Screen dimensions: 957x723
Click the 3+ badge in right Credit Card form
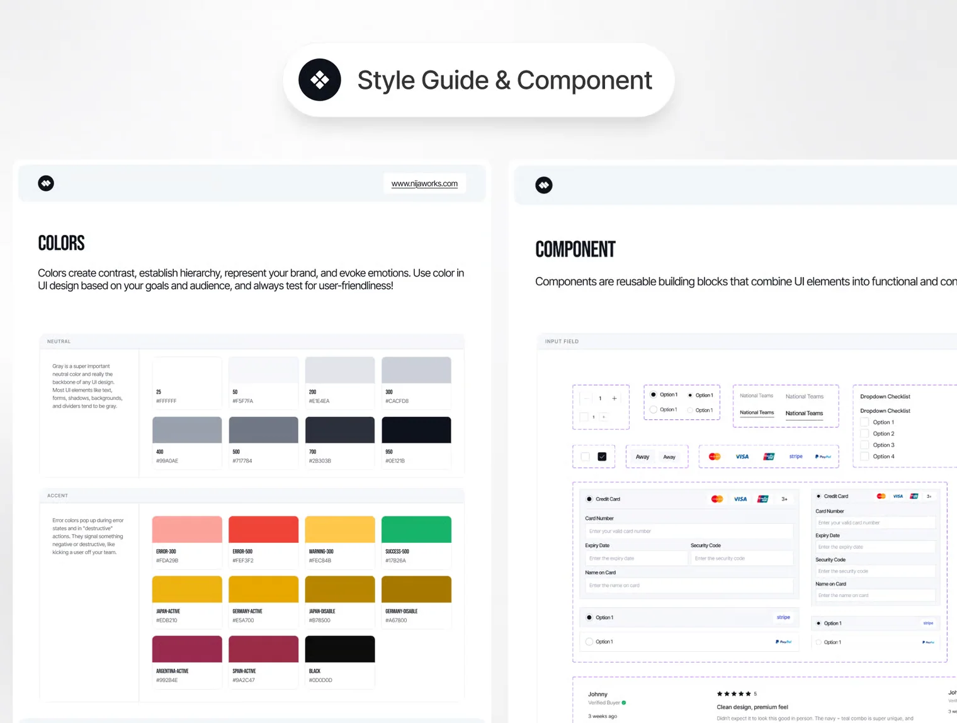pos(929,496)
